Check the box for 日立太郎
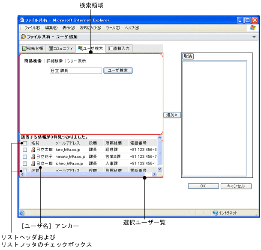The width and height of the screenshot is (261, 250). click(25, 150)
